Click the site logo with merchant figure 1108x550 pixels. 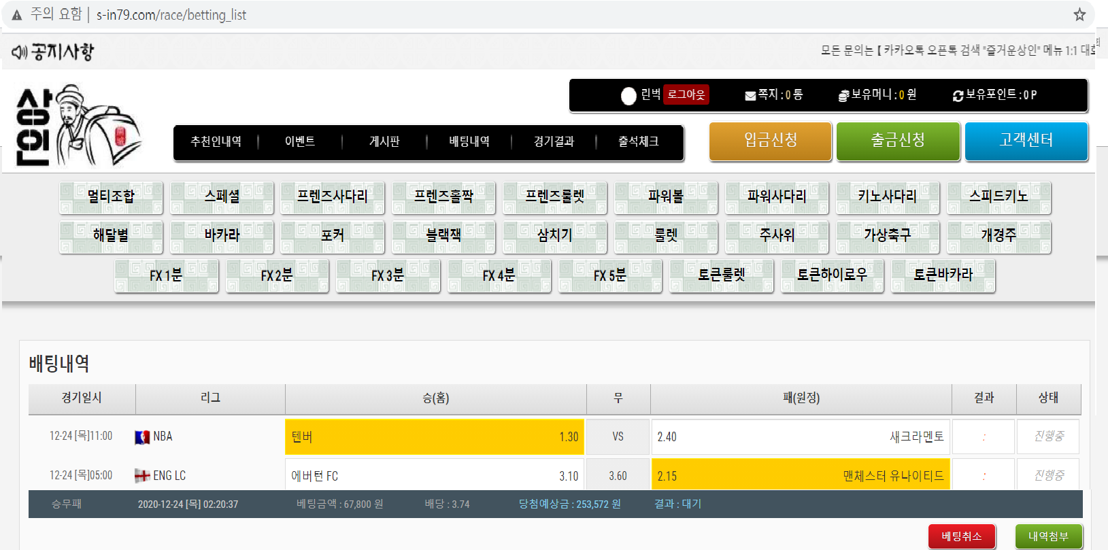(x=78, y=126)
